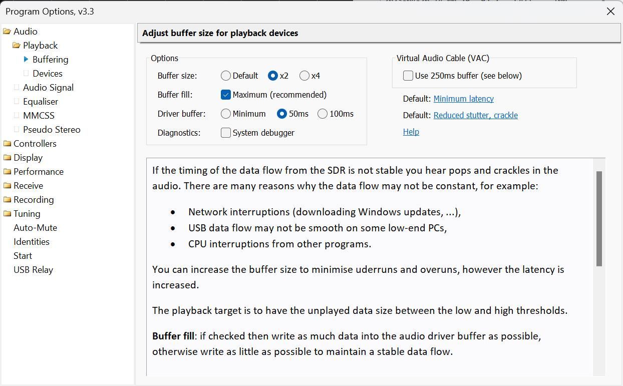Click the Recording folder icon
This screenshot has height=386, width=623.
7,200
